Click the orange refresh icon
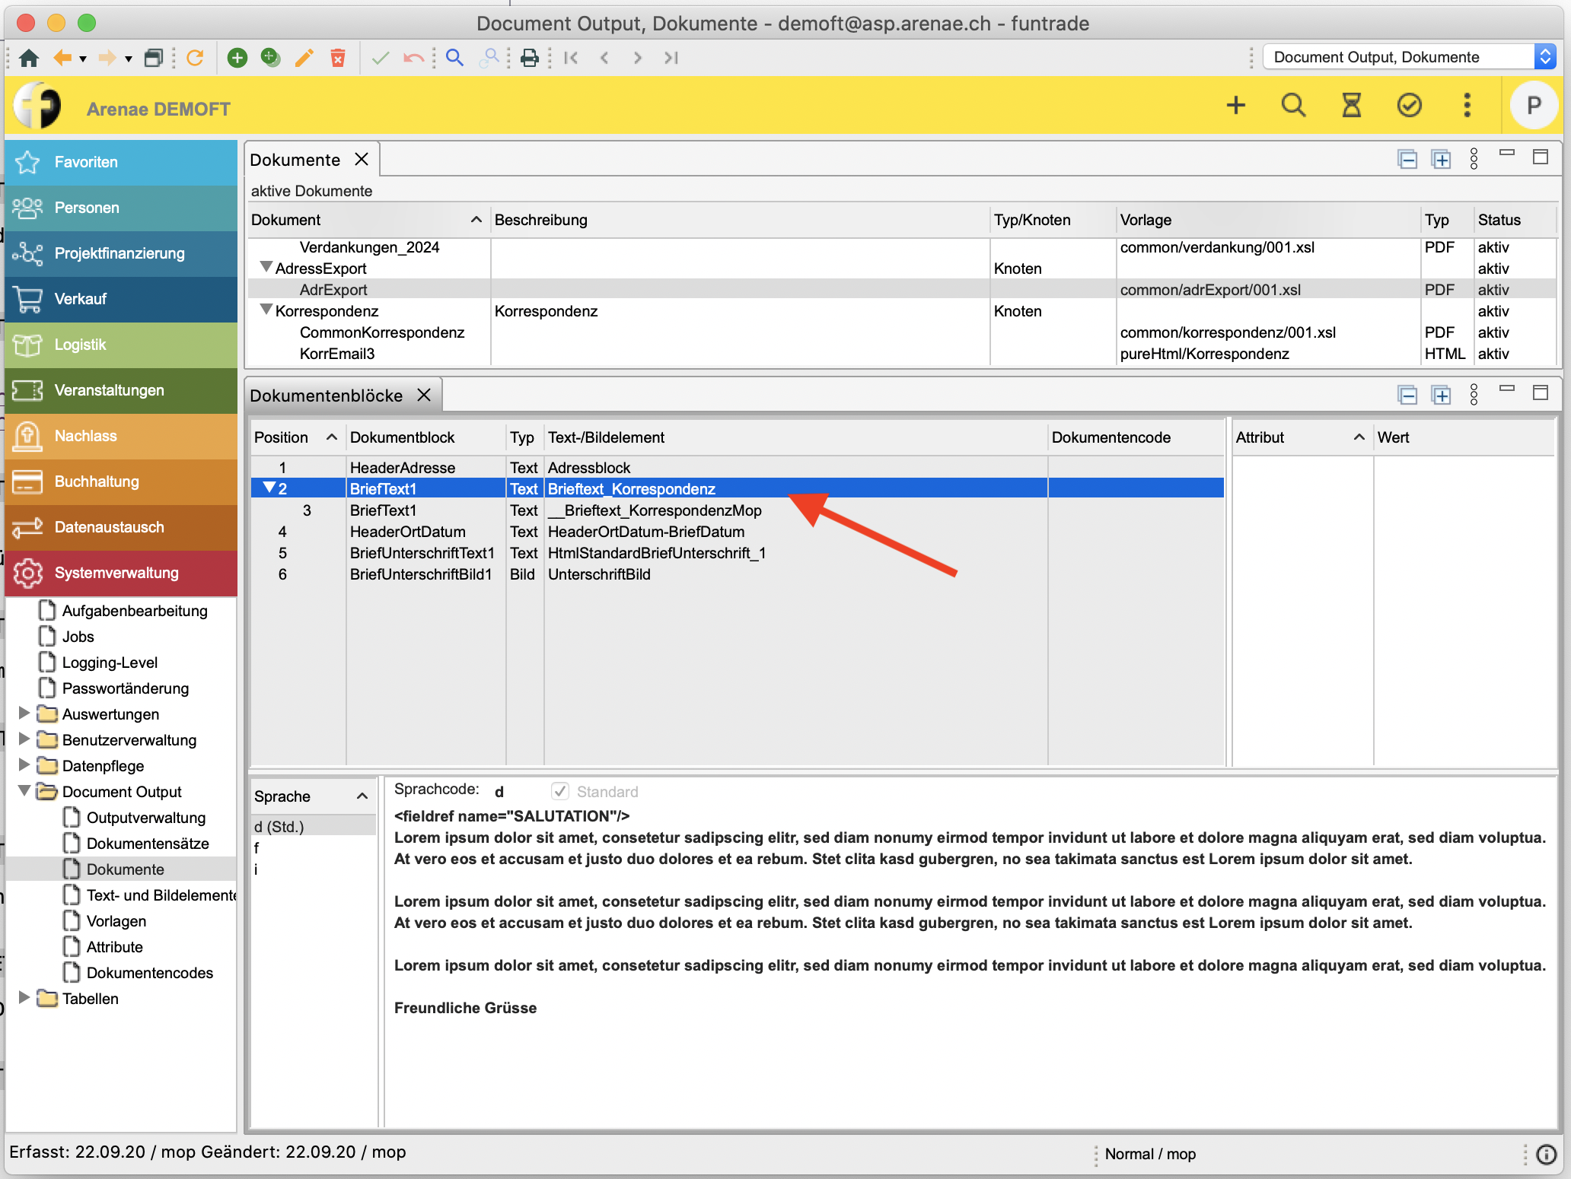This screenshot has width=1571, height=1179. (x=195, y=58)
